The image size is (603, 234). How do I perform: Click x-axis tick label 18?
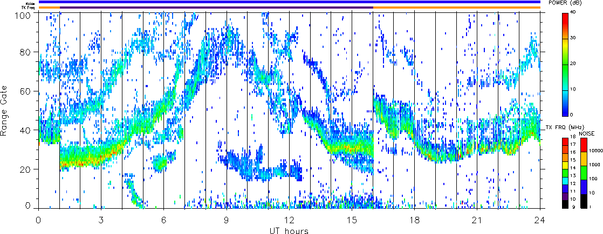[x=415, y=220]
